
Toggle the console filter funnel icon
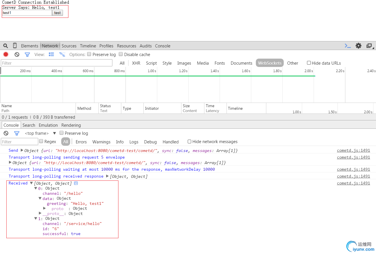point(17,133)
